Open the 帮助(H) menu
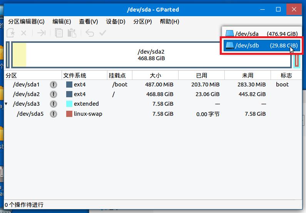Screen dimensions: 306x213 [169, 22]
